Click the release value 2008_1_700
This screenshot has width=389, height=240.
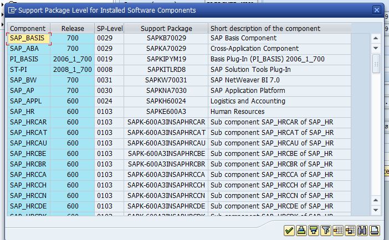[73, 70]
